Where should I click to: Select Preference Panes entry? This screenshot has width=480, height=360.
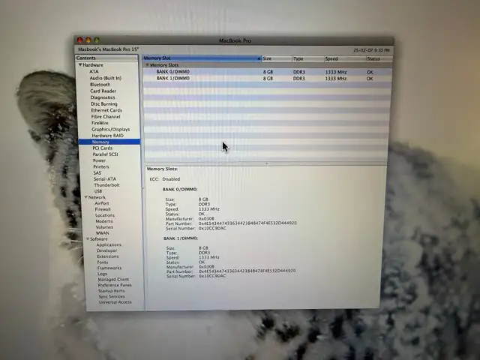(x=115, y=285)
